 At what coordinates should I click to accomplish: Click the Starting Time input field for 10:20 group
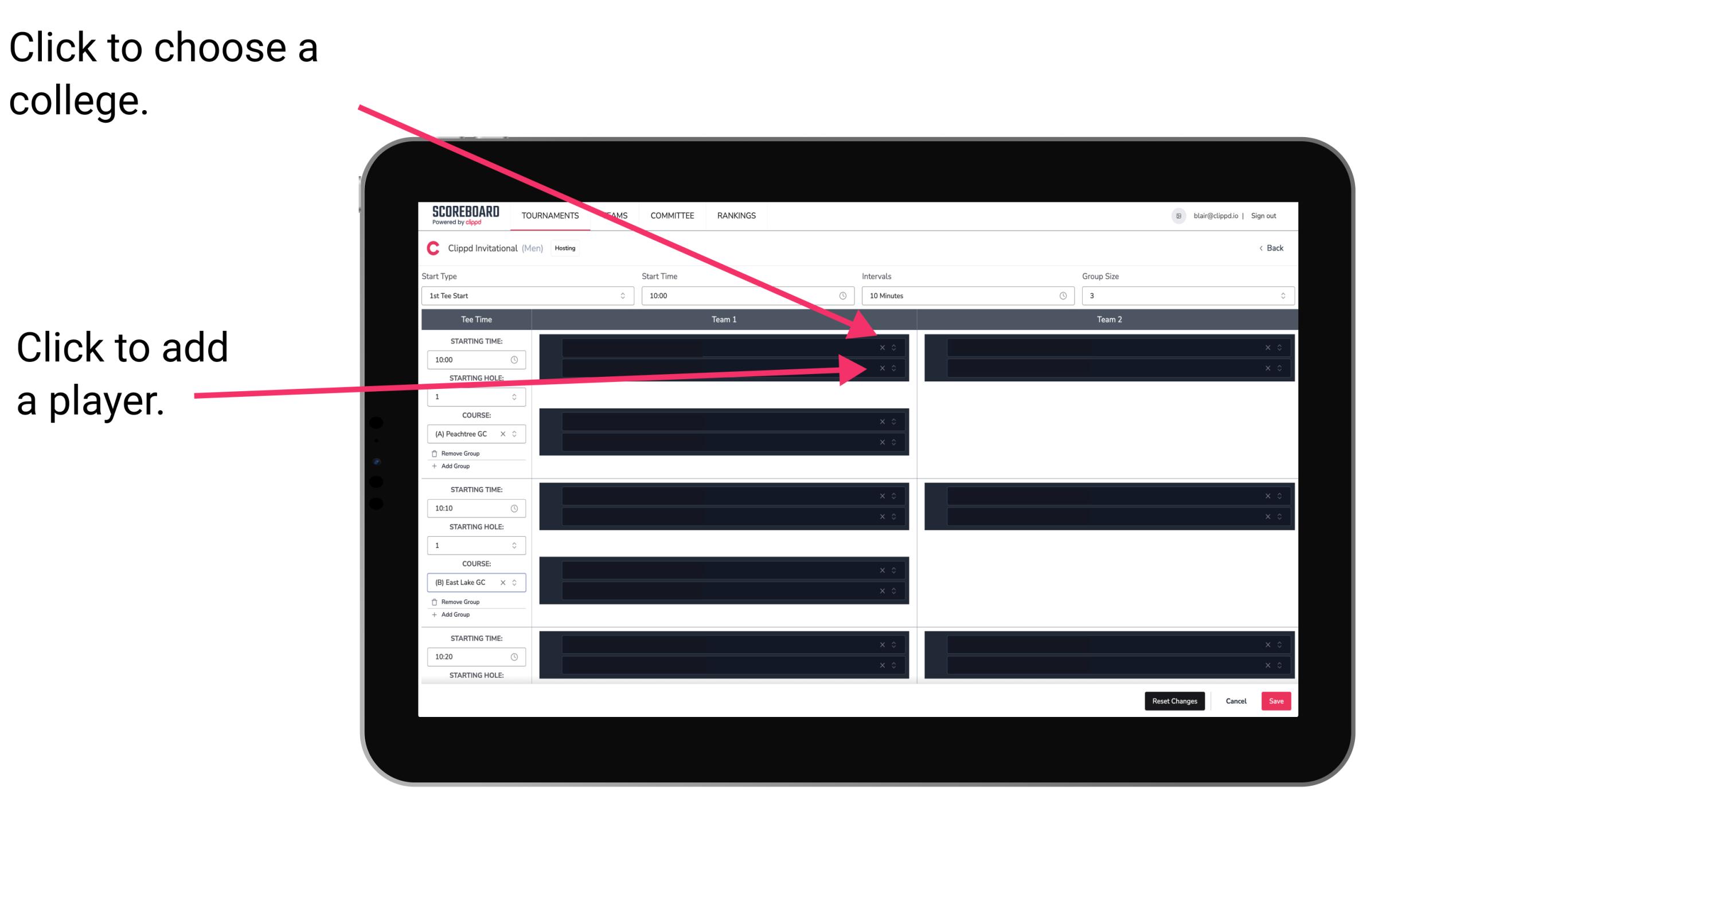click(473, 657)
